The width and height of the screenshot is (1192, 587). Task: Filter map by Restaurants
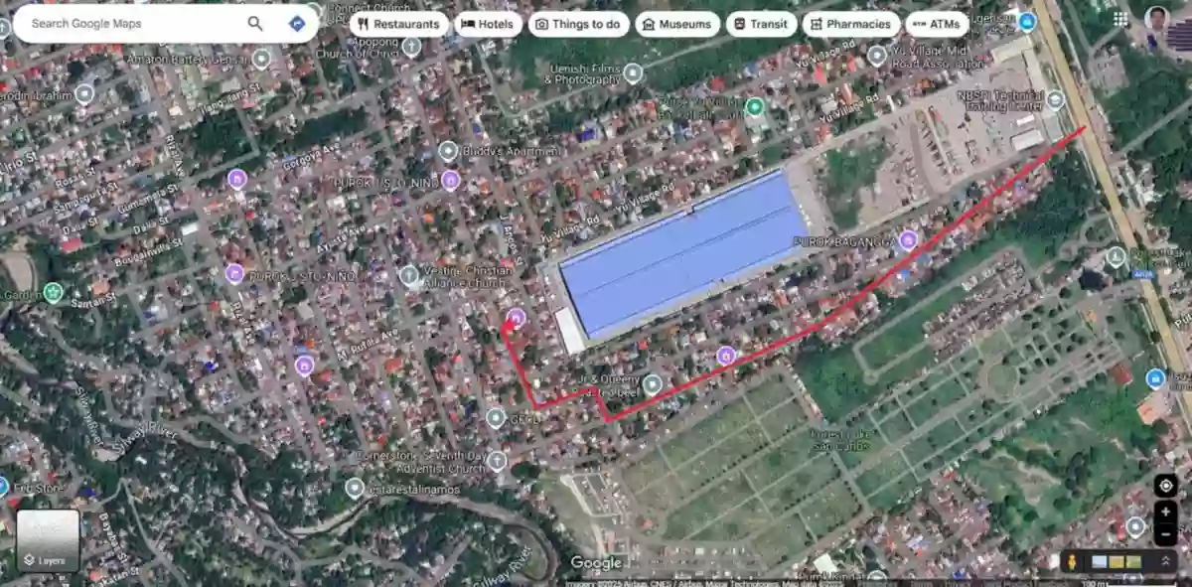coord(399,24)
